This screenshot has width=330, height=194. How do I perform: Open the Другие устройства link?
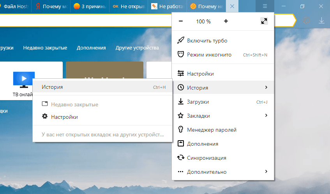[x=137, y=48]
